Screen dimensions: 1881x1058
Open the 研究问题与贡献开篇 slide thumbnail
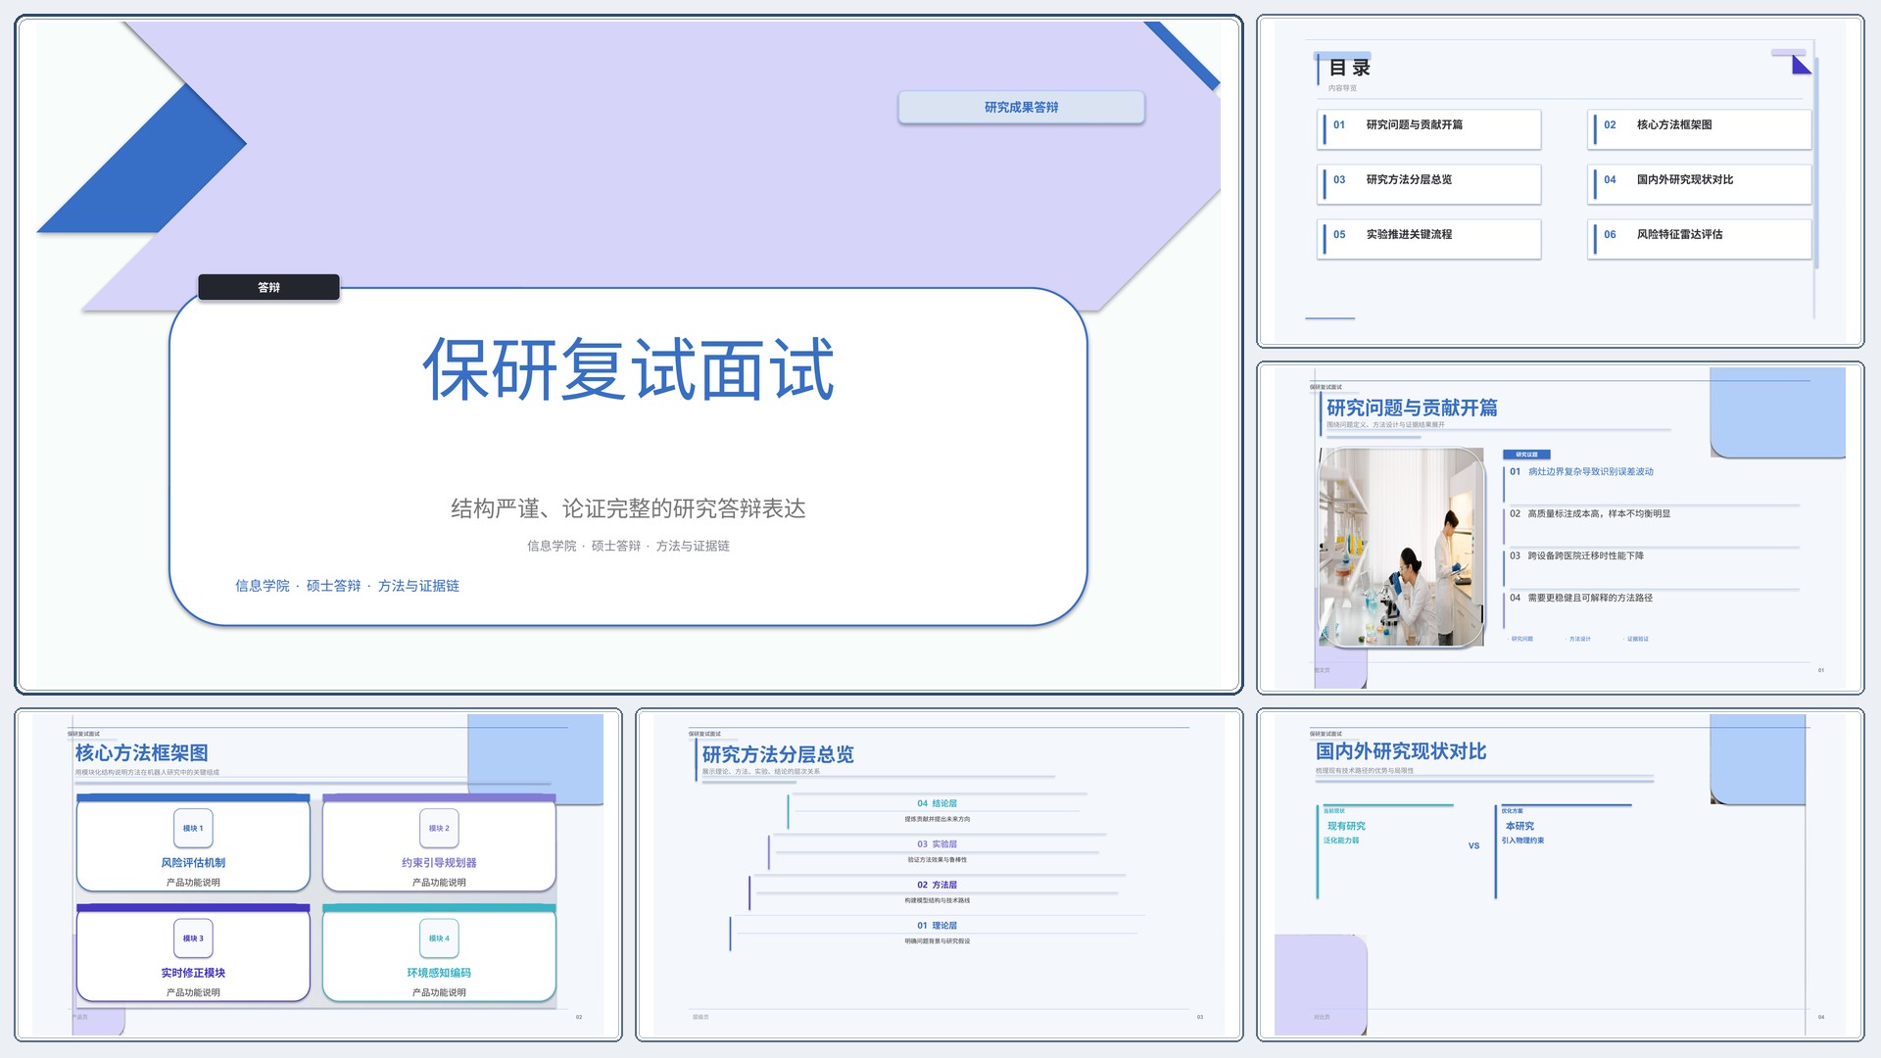pos(1560,528)
